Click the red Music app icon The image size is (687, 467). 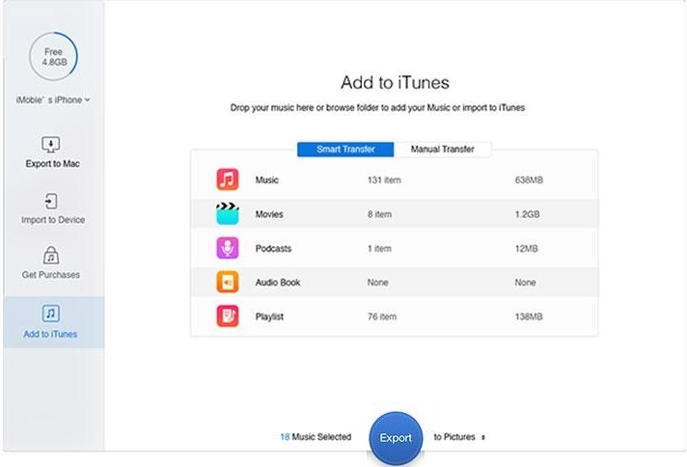tap(228, 179)
